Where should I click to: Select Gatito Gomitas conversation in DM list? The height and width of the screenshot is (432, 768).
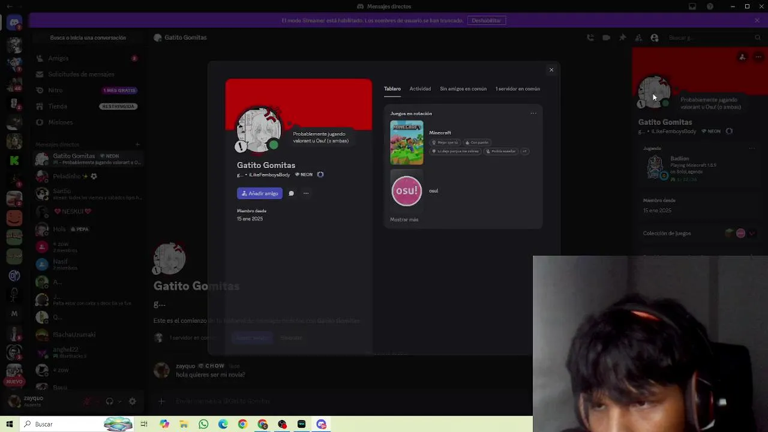(87, 159)
